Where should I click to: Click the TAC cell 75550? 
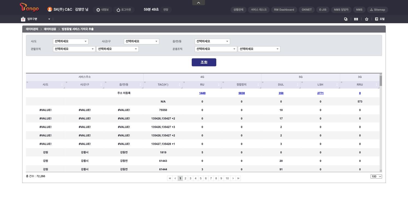(163, 110)
